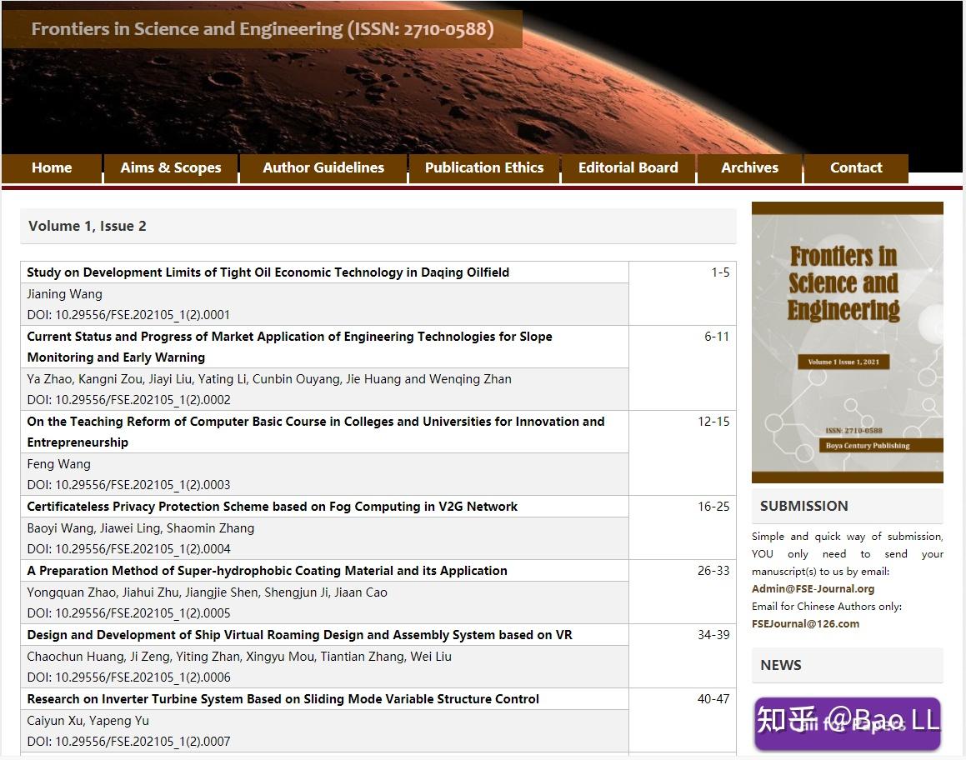Screen dimensions: 966x760
Task: Click the Call for Papers banner
Action: (x=847, y=724)
